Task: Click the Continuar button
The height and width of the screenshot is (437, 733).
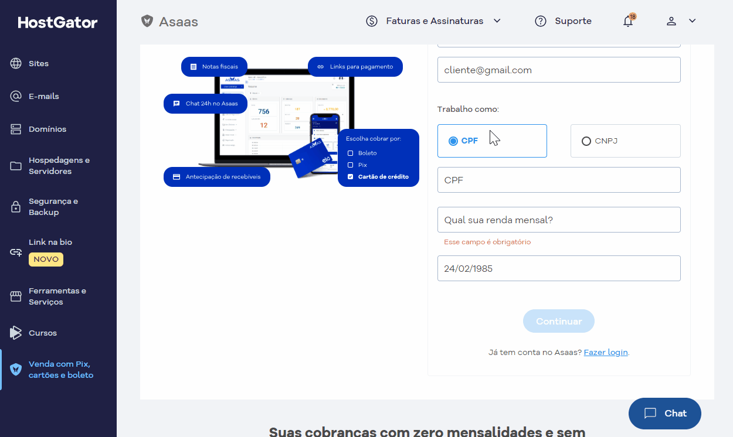Action: (x=559, y=321)
